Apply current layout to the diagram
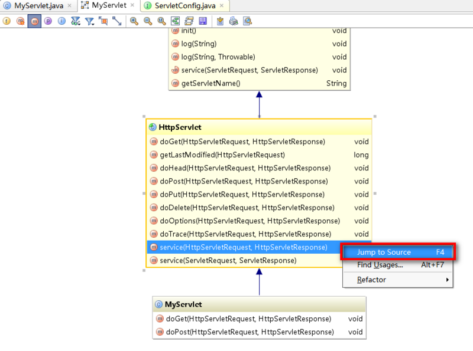Screen dimensions: 473x351 [188, 21]
